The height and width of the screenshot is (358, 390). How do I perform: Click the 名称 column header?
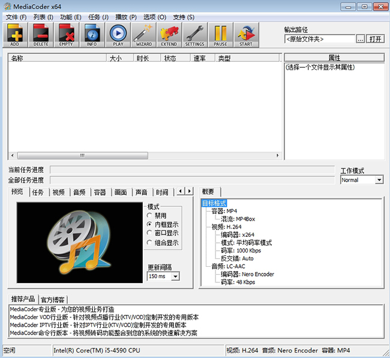[58, 58]
